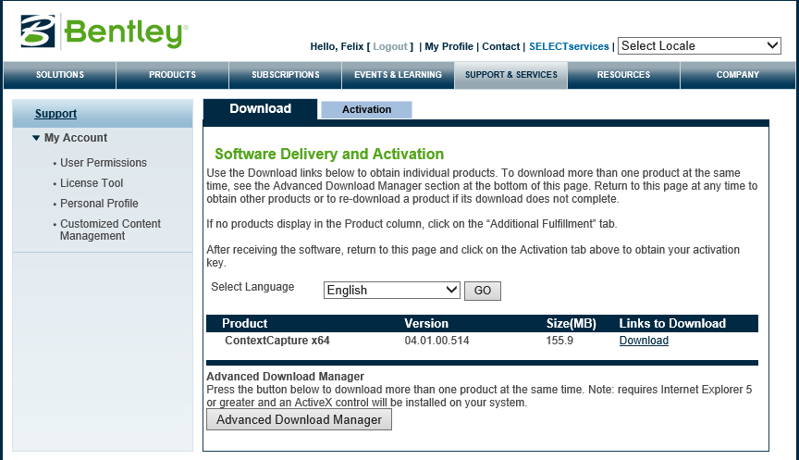
Task: Open the Events & Learning menu
Action: click(398, 75)
